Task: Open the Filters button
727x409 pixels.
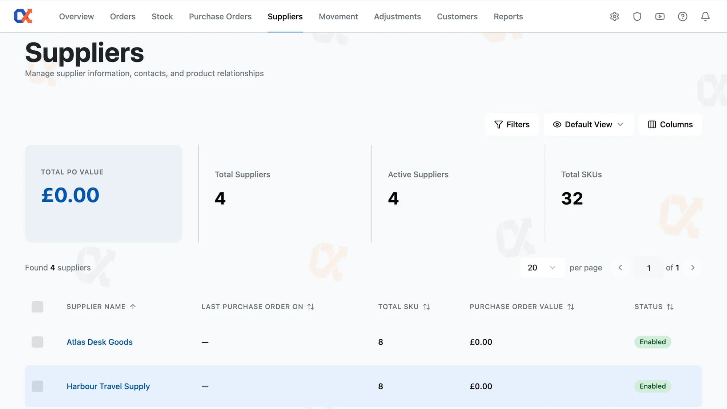Action: click(x=512, y=124)
